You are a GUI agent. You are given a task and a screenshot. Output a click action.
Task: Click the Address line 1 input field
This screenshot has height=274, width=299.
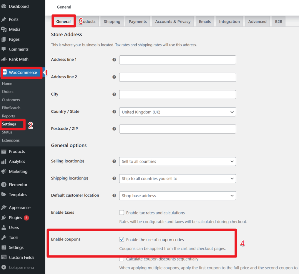pyautogui.click(x=178, y=60)
